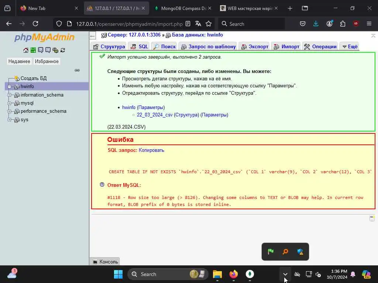The height and width of the screenshot is (283, 378).
Task: Open MongoDB Compass from taskbar
Action: click(x=250, y=274)
